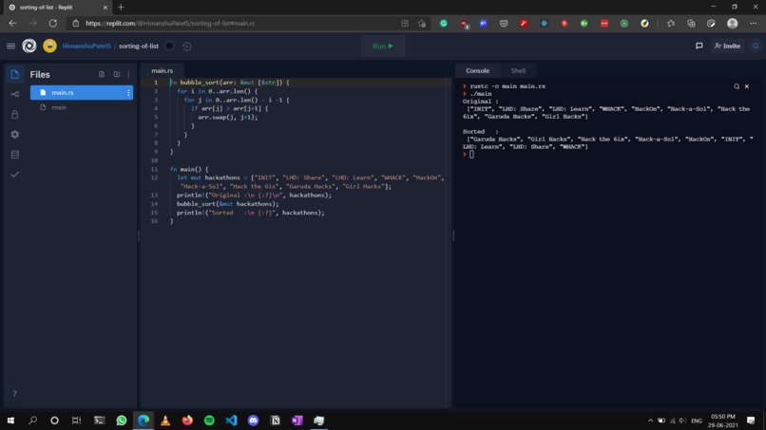Click the sorting-of-list repl name

(x=139, y=46)
